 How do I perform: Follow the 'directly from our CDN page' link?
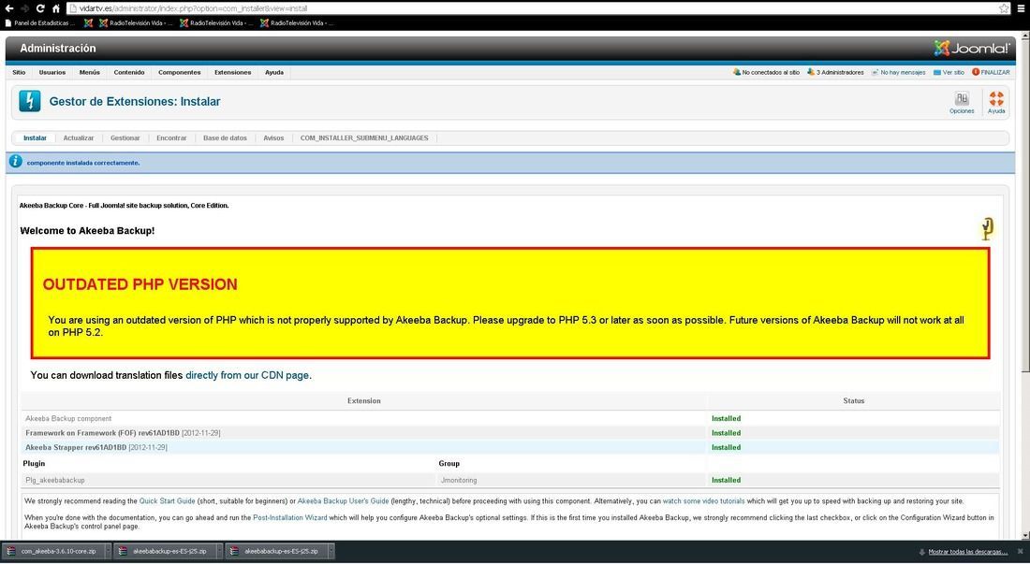click(247, 375)
